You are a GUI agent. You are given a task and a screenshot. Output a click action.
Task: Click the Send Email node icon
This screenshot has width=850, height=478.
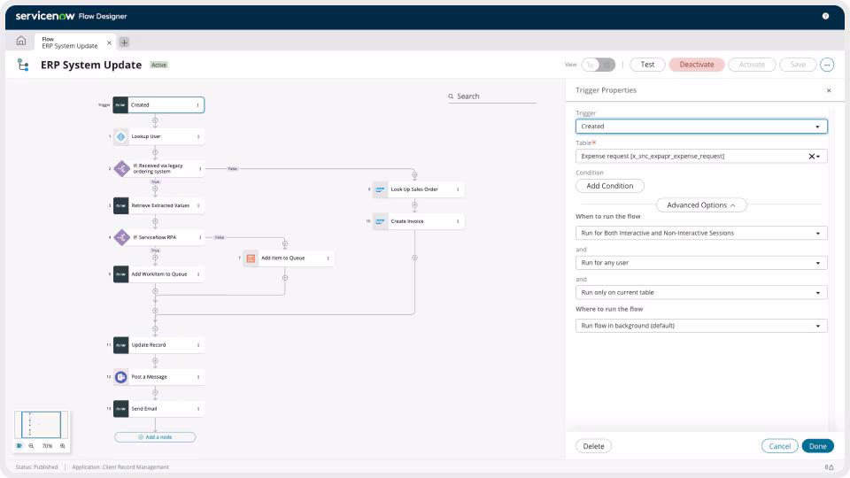(x=121, y=409)
